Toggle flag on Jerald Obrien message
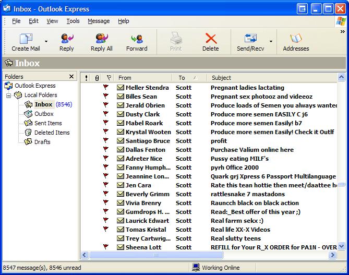 pyautogui.click(x=106, y=105)
